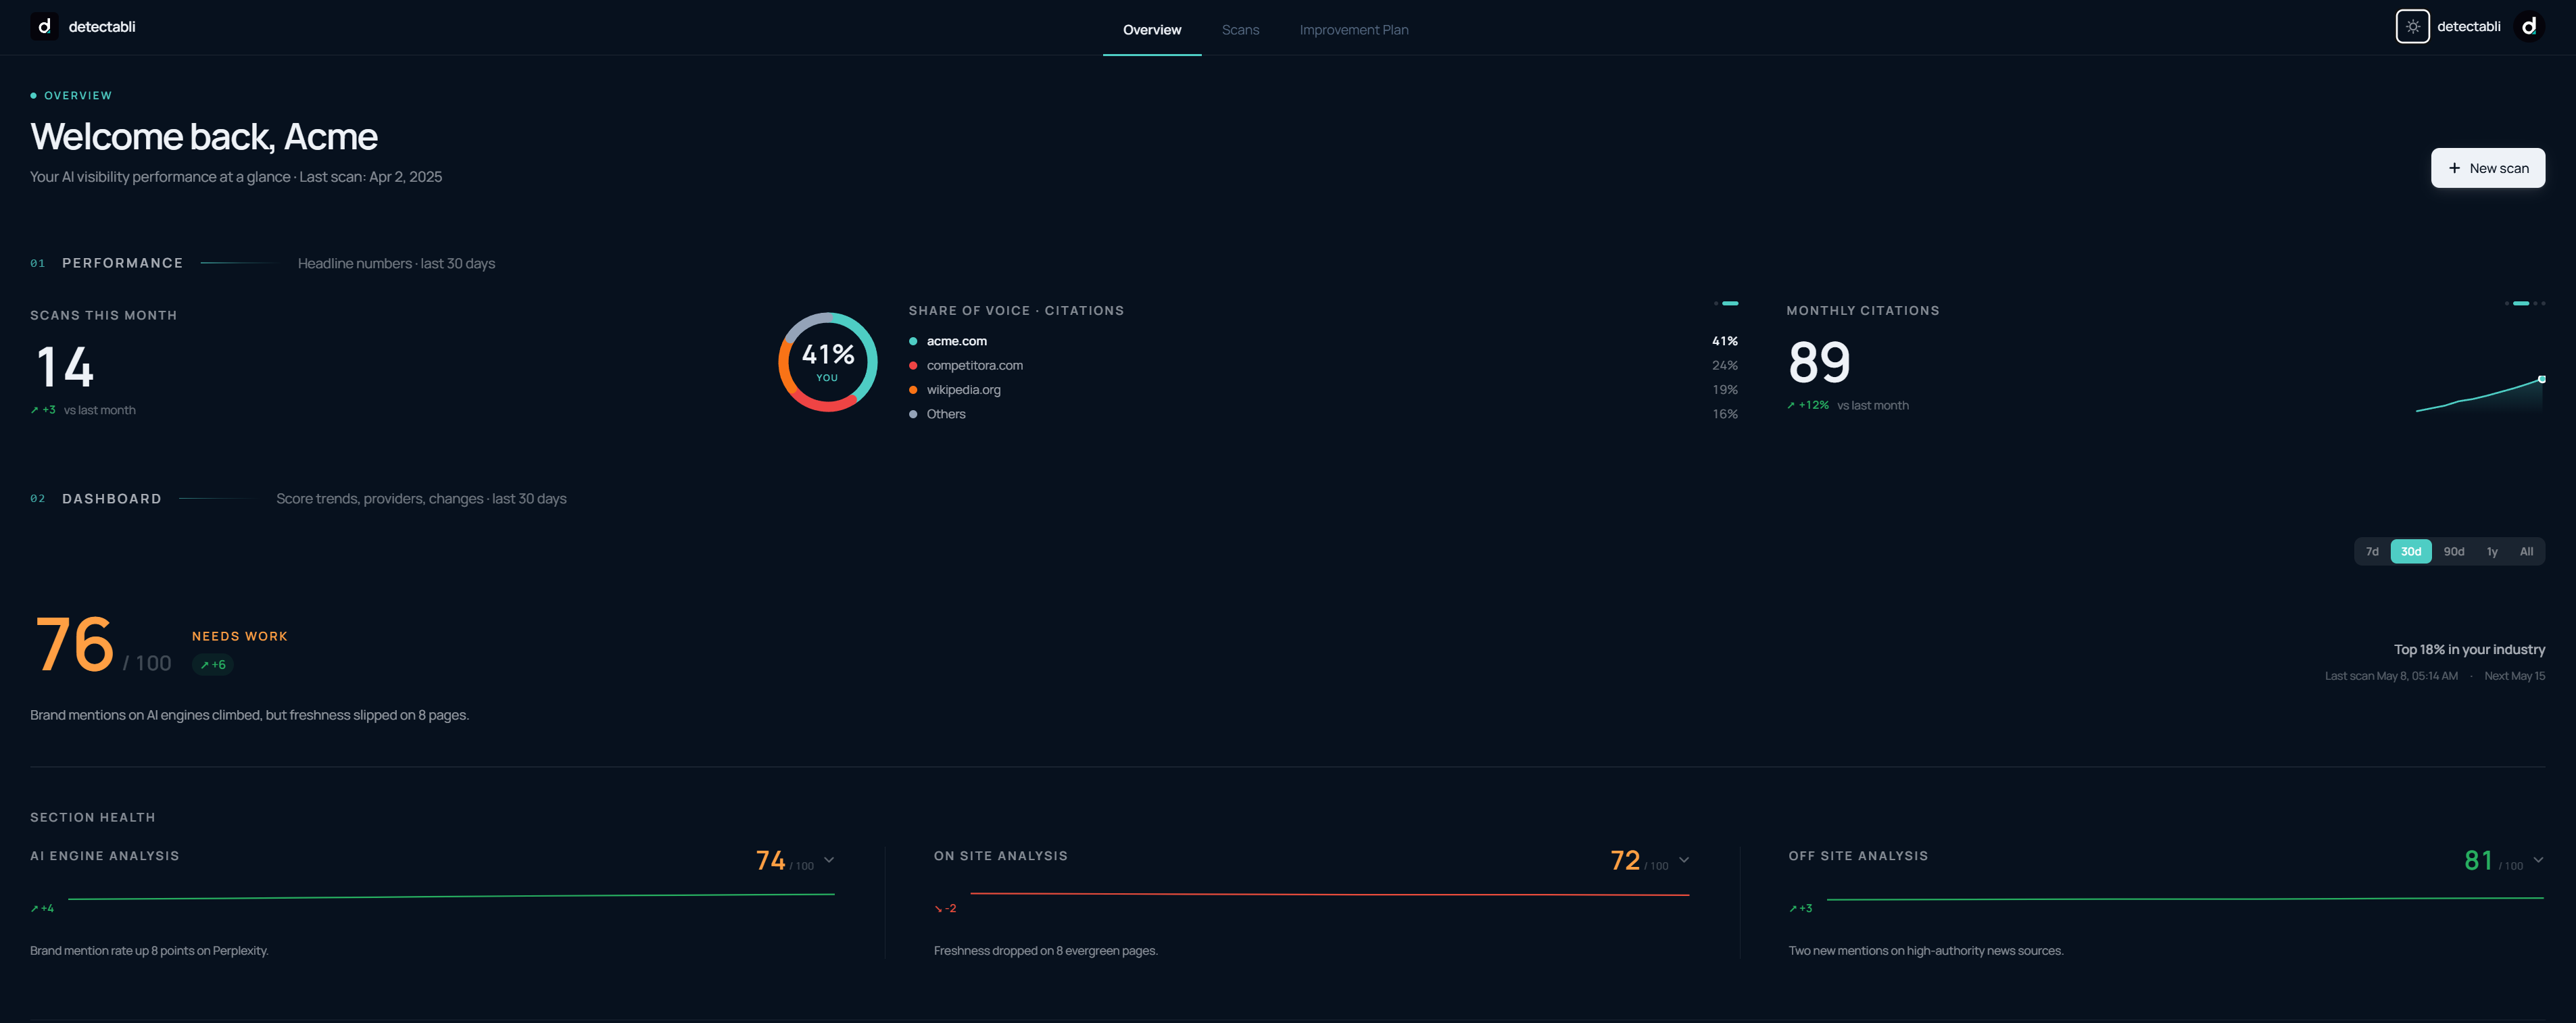Go to the Improvement Plan tab
The image size is (2576, 1023).
click(x=1353, y=30)
